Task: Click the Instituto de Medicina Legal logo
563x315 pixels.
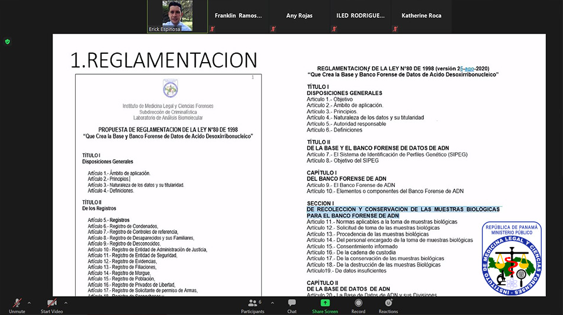Action: click(x=511, y=258)
